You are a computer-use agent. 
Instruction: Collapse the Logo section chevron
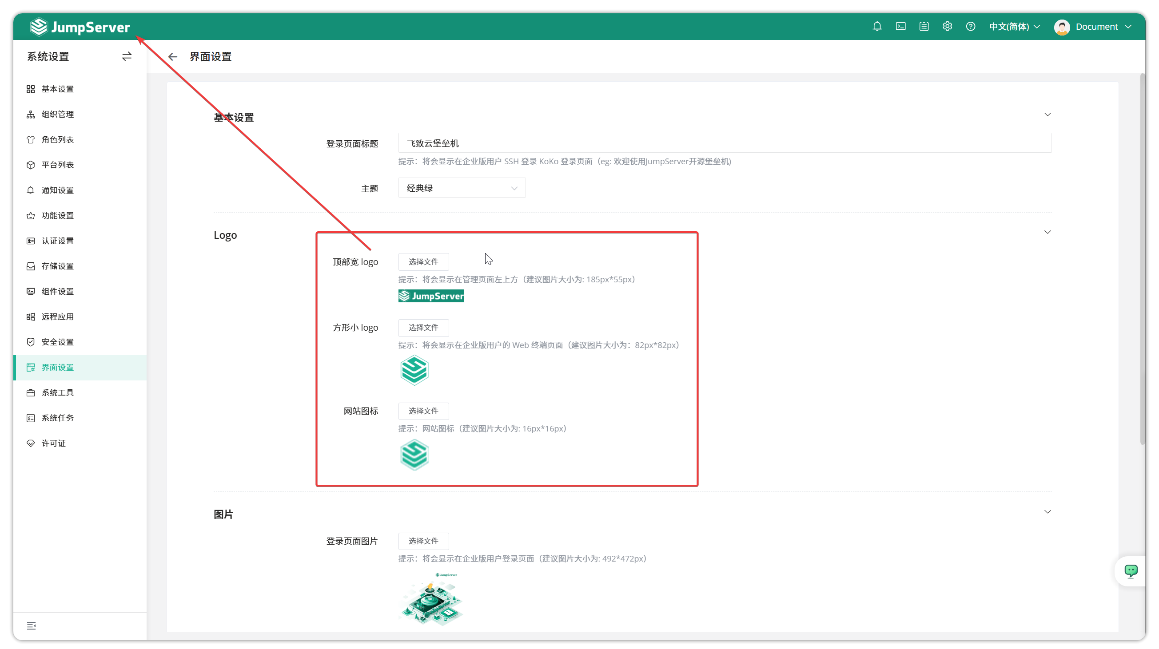click(x=1047, y=232)
